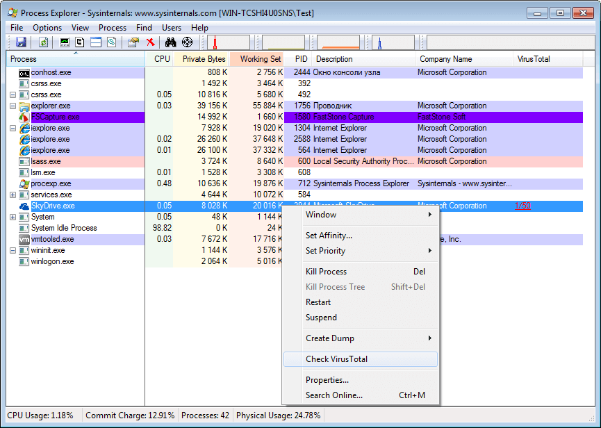Open the Help menu

click(199, 28)
